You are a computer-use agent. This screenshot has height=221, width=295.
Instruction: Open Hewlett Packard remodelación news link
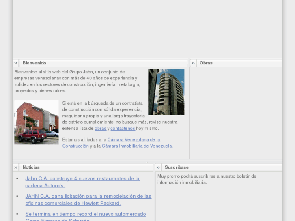[88, 200]
